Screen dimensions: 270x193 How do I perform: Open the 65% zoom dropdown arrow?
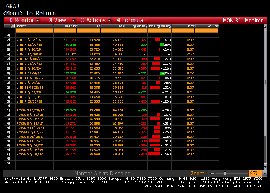click(264, 174)
